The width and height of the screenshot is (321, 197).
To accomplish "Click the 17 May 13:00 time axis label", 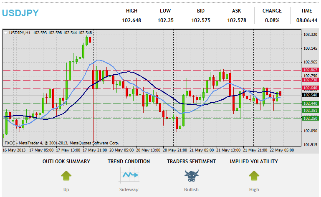I will point(68,150).
